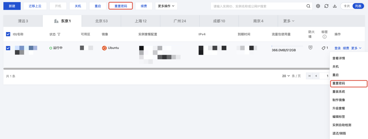Click the 登录 link in the row
368x139 pixels.
(x=338, y=48)
